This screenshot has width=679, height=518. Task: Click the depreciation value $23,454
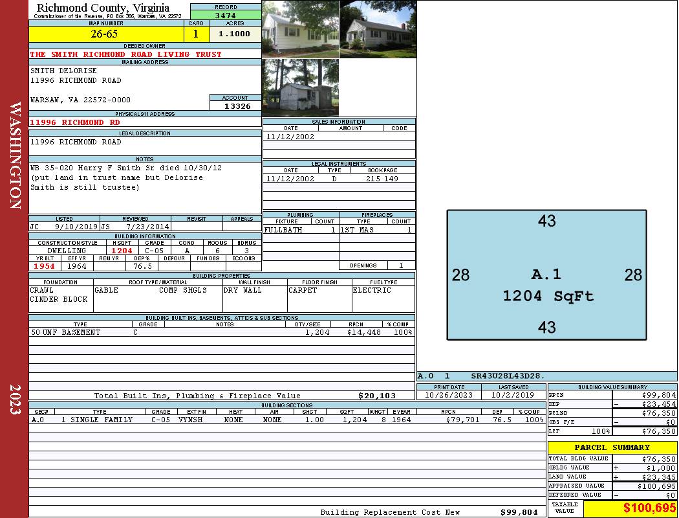[x=659, y=404]
